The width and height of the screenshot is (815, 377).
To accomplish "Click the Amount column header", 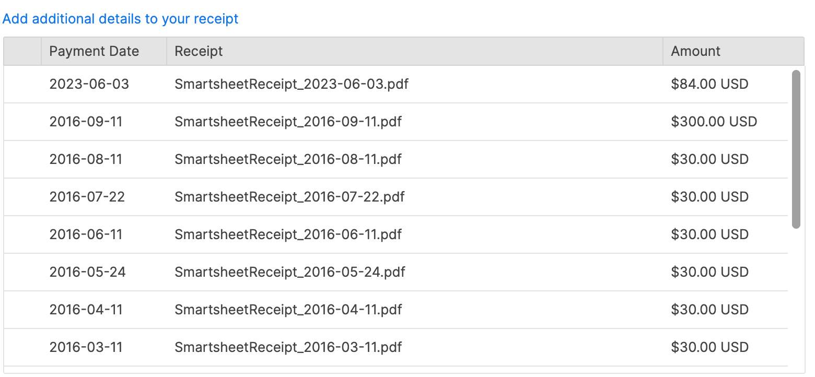I will coord(733,51).
